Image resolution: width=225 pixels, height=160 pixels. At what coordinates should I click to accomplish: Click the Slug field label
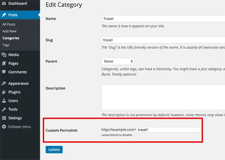(49, 40)
